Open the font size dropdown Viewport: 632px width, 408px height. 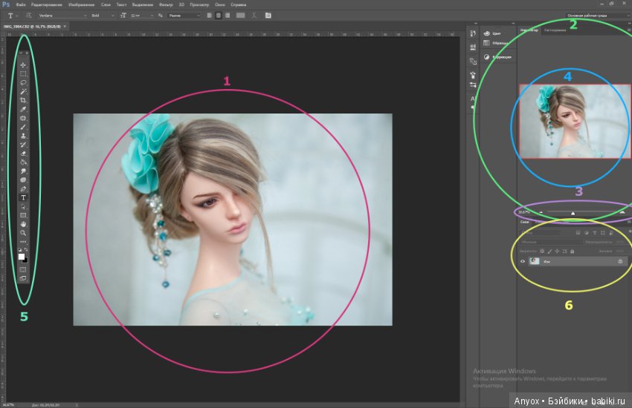(x=142, y=16)
